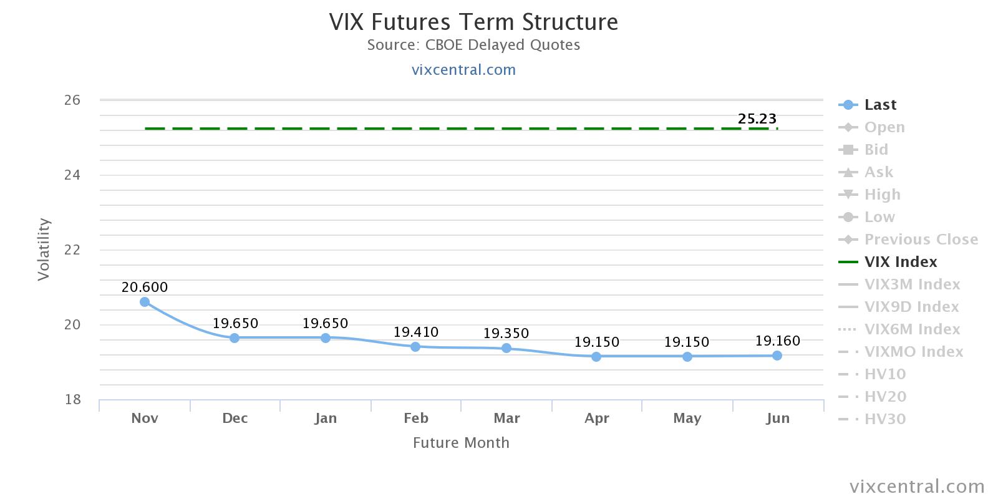Click the Low circle legend marker
Viewport: 998px width, 499px height.
(848, 217)
